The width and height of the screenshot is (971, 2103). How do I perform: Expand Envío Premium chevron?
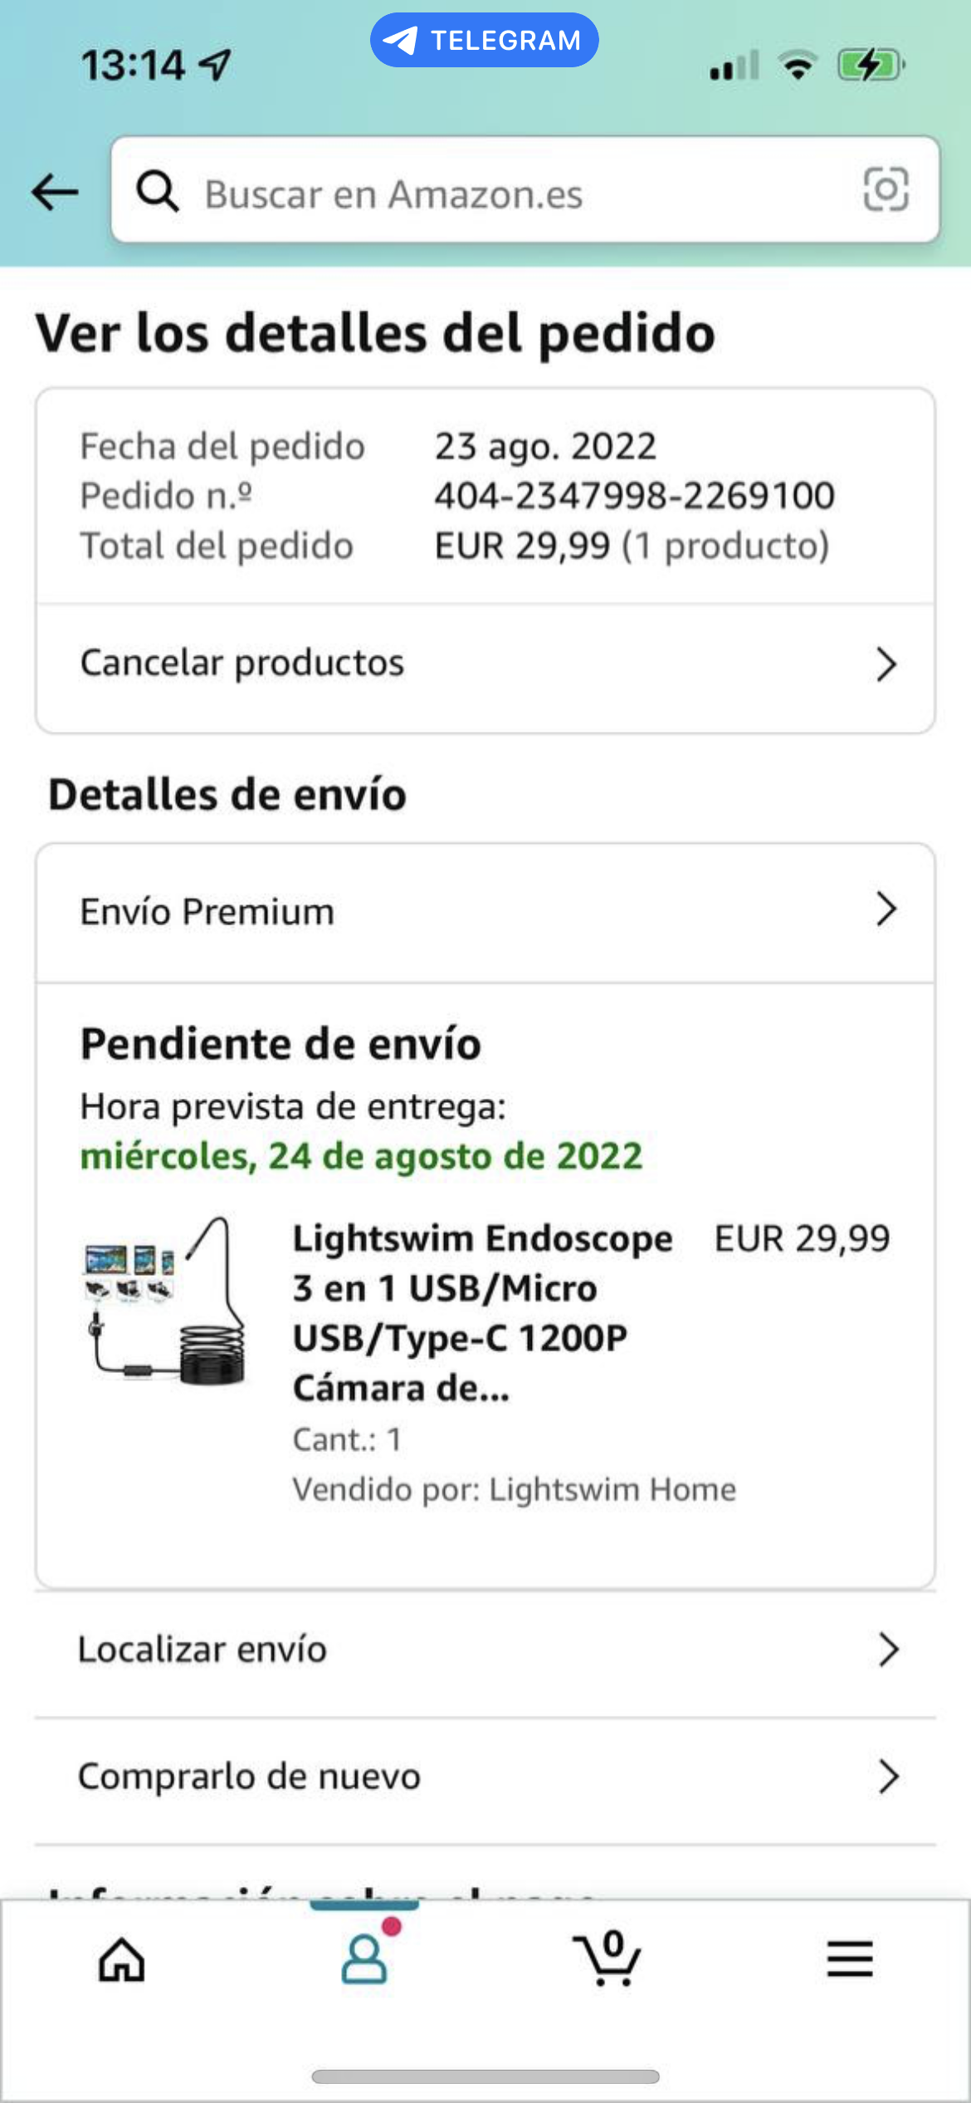[x=886, y=909]
